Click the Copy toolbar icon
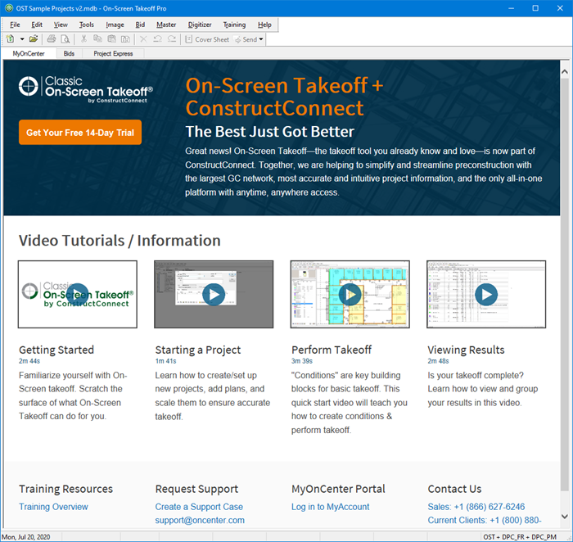The height and width of the screenshot is (542, 573). (97, 38)
